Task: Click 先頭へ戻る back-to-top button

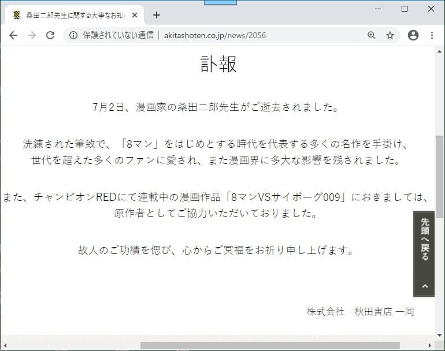Action: pyautogui.click(x=424, y=254)
